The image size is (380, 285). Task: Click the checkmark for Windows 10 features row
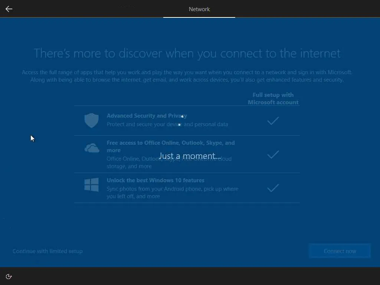[273, 188]
